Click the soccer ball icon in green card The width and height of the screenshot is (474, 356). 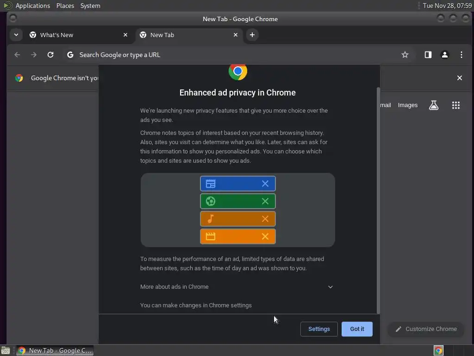tap(211, 201)
